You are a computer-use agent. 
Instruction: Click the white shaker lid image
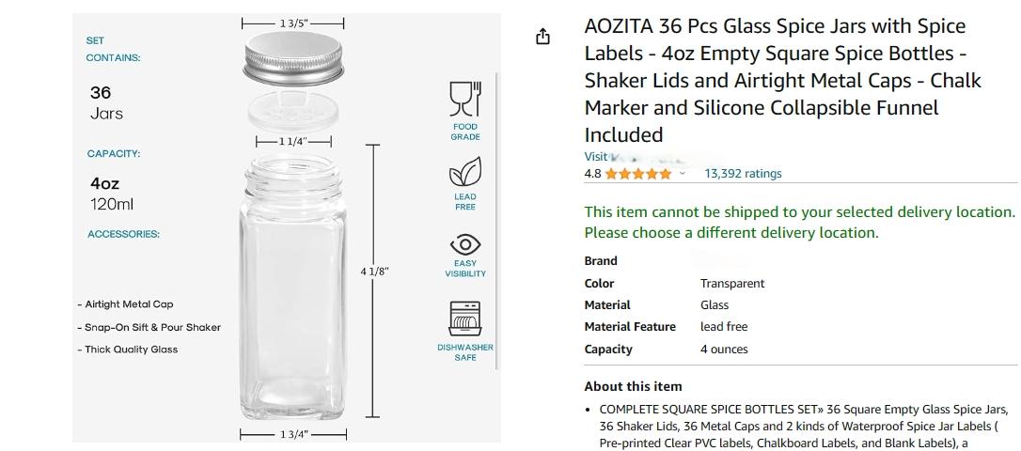click(293, 112)
